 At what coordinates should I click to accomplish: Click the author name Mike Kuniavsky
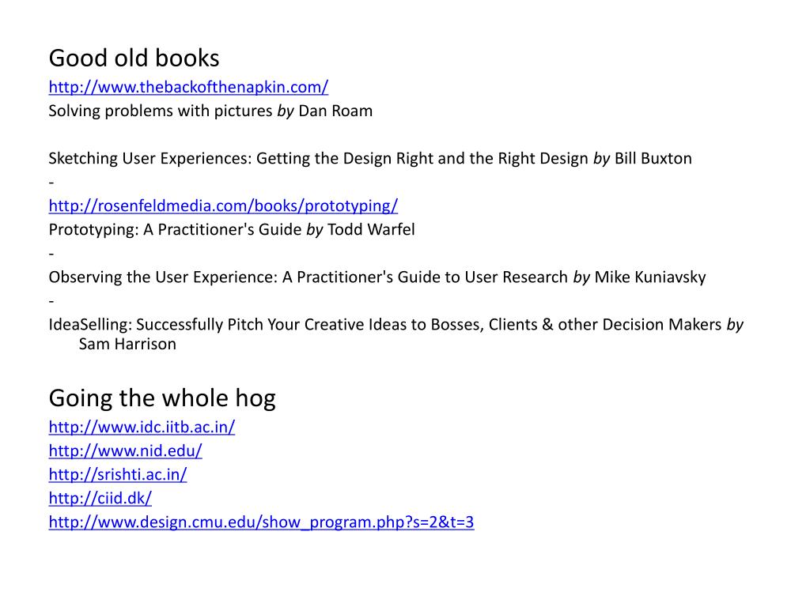(650, 277)
